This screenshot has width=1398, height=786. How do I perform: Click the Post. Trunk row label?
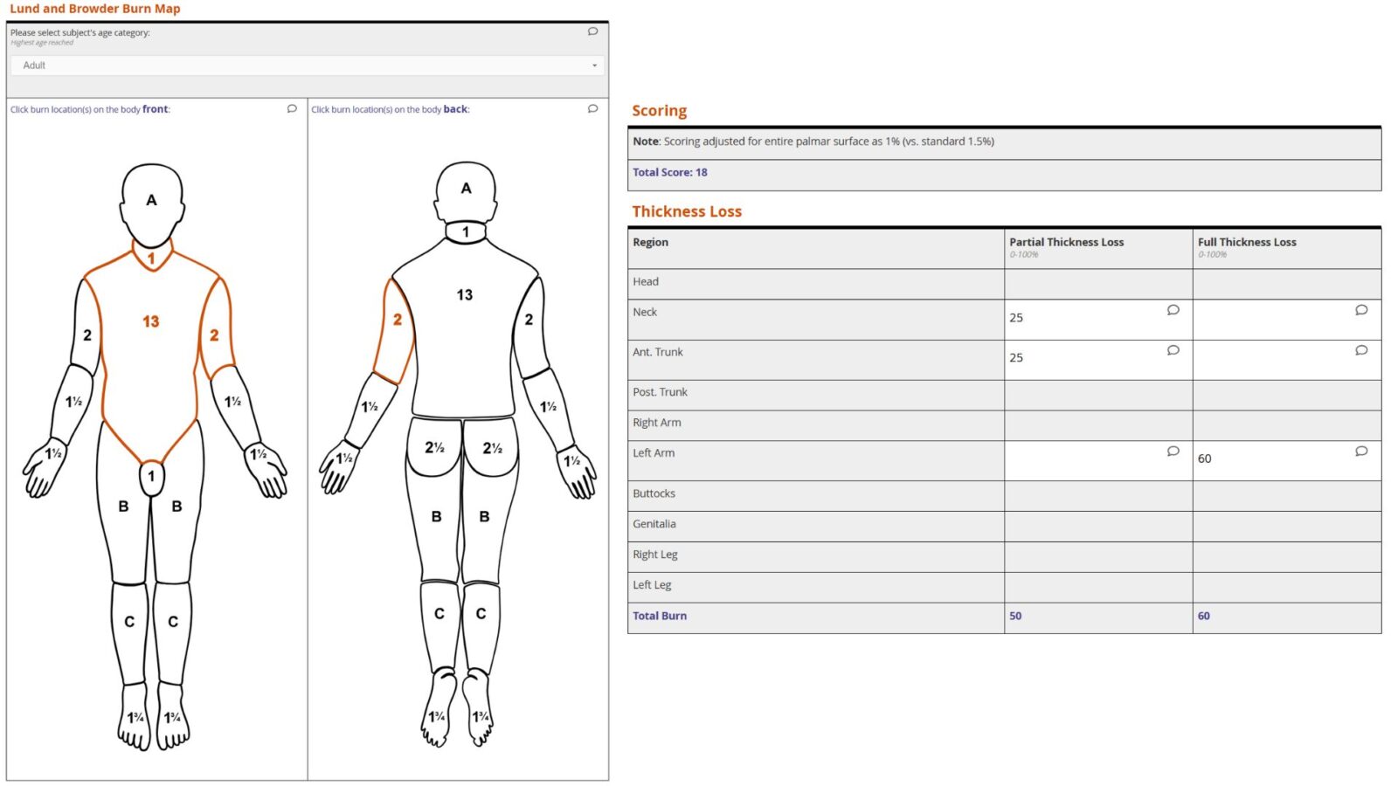point(660,393)
